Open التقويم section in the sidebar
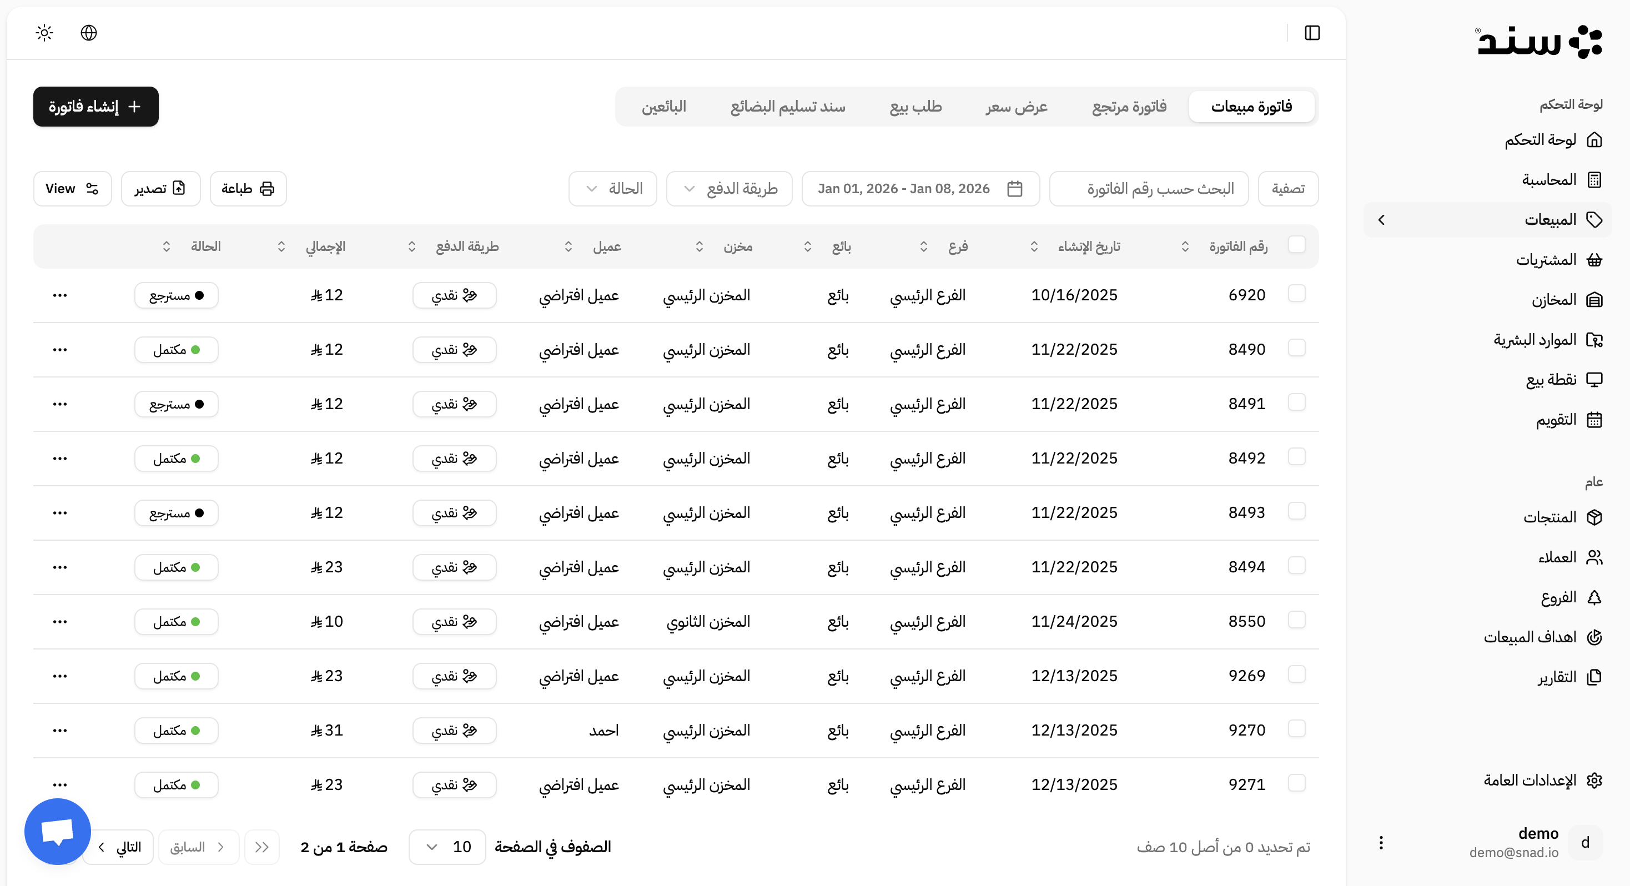The image size is (1630, 886). 1558,419
